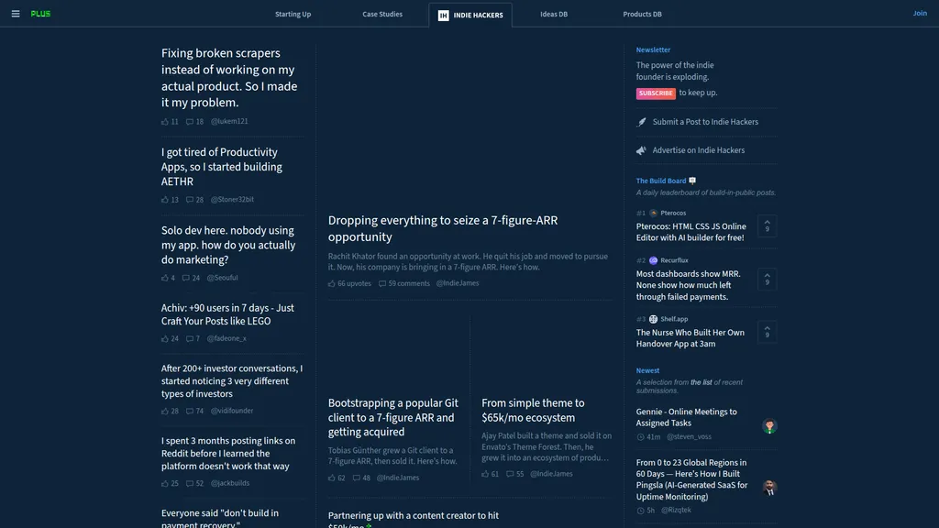Open From simple theme to $65k/mo ecosystem
Screen dimensions: 939x528
click(533, 410)
